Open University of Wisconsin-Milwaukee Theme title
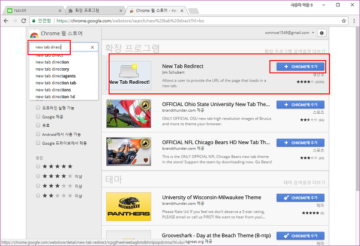This screenshot has width=360, height=246. point(211,197)
